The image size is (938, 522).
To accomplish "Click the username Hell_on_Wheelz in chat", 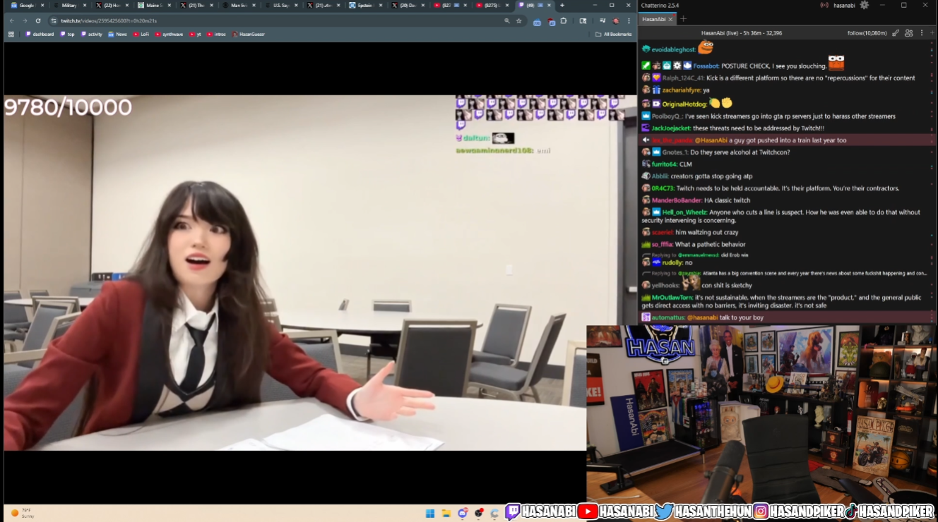I will point(684,212).
